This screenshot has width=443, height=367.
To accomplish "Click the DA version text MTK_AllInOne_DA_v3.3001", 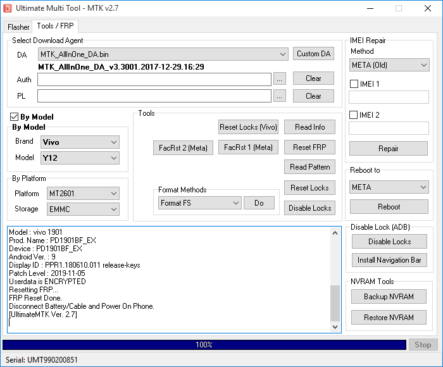I will 121,67.
